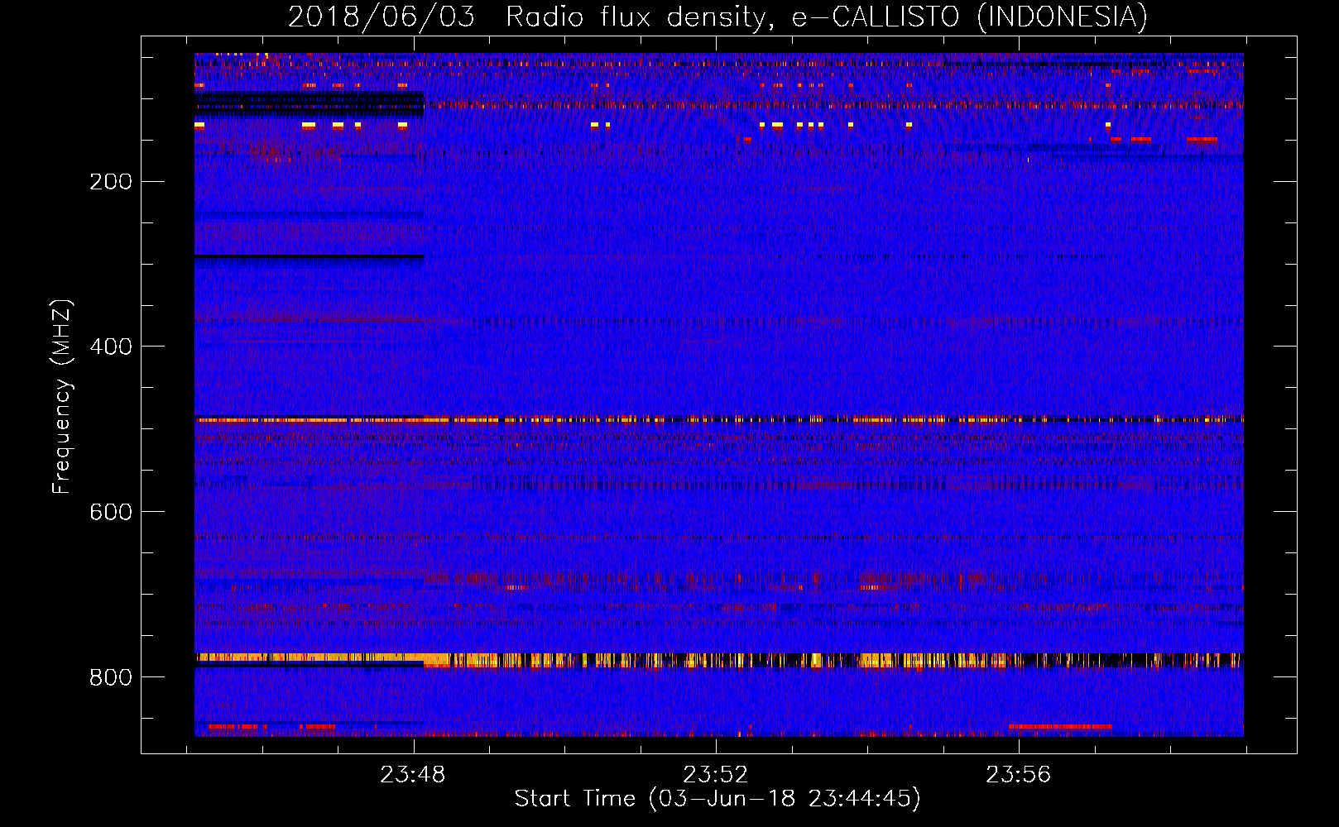Image resolution: width=1339 pixels, height=827 pixels.
Task: Click the 200 frequency tick label
Action: [x=111, y=182]
